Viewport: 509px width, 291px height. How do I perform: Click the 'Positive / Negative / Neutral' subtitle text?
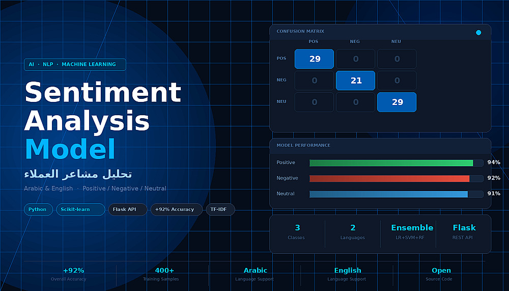(124, 189)
